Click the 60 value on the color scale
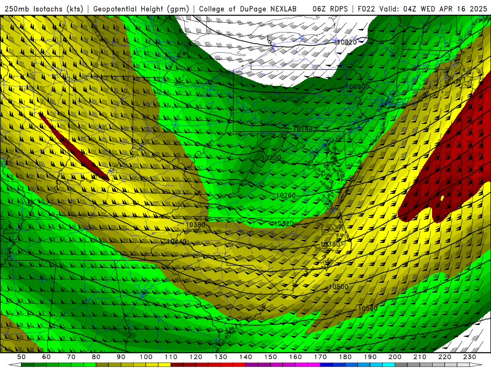 coord(46,357)
